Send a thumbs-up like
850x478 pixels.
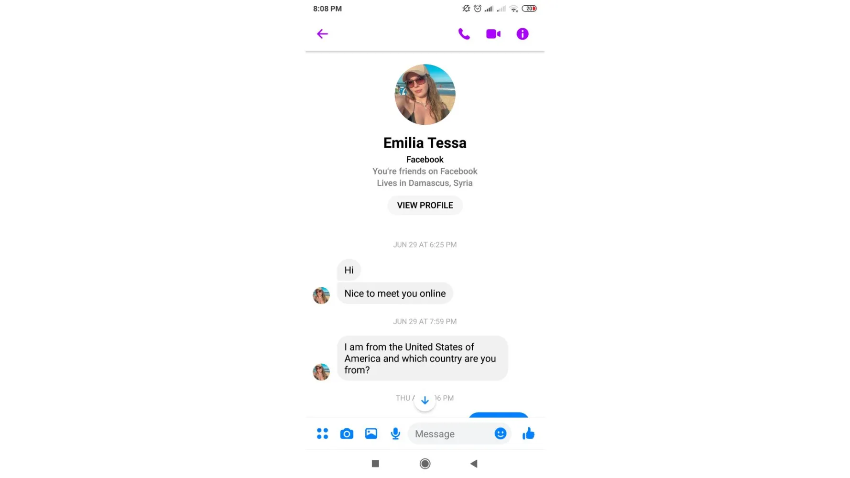[528, 434]
